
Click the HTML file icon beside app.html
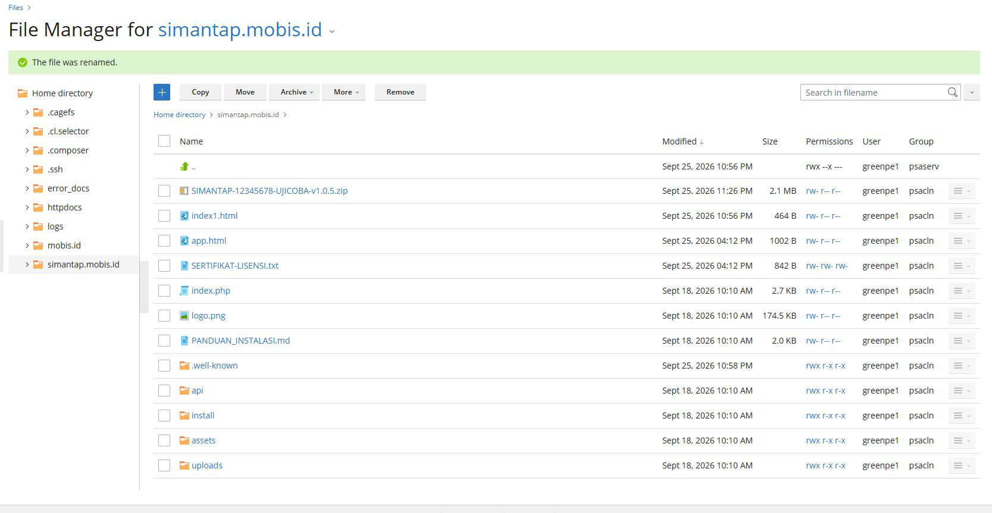[184, 241]
